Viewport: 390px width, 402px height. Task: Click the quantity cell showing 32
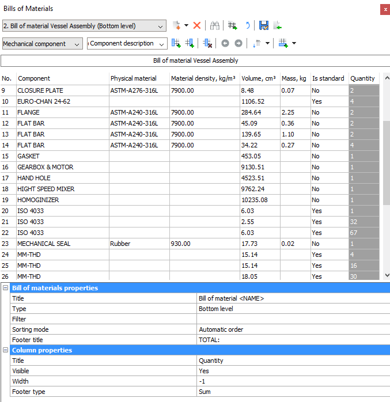[364, 222]
